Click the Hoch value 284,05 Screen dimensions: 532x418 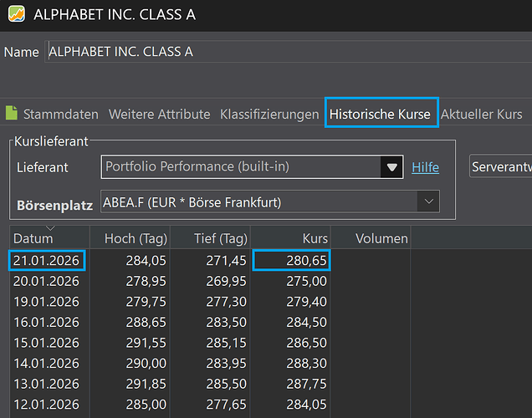coord(146,260)
